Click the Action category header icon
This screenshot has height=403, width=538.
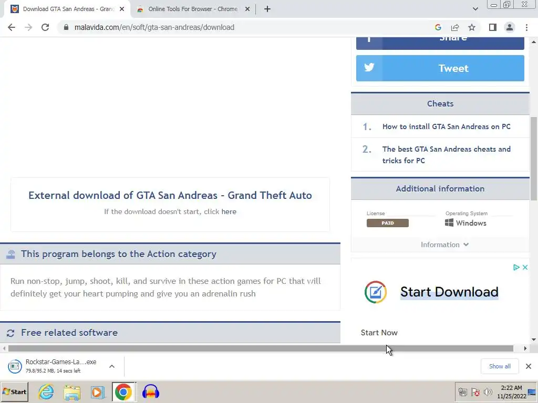(11, 254)
